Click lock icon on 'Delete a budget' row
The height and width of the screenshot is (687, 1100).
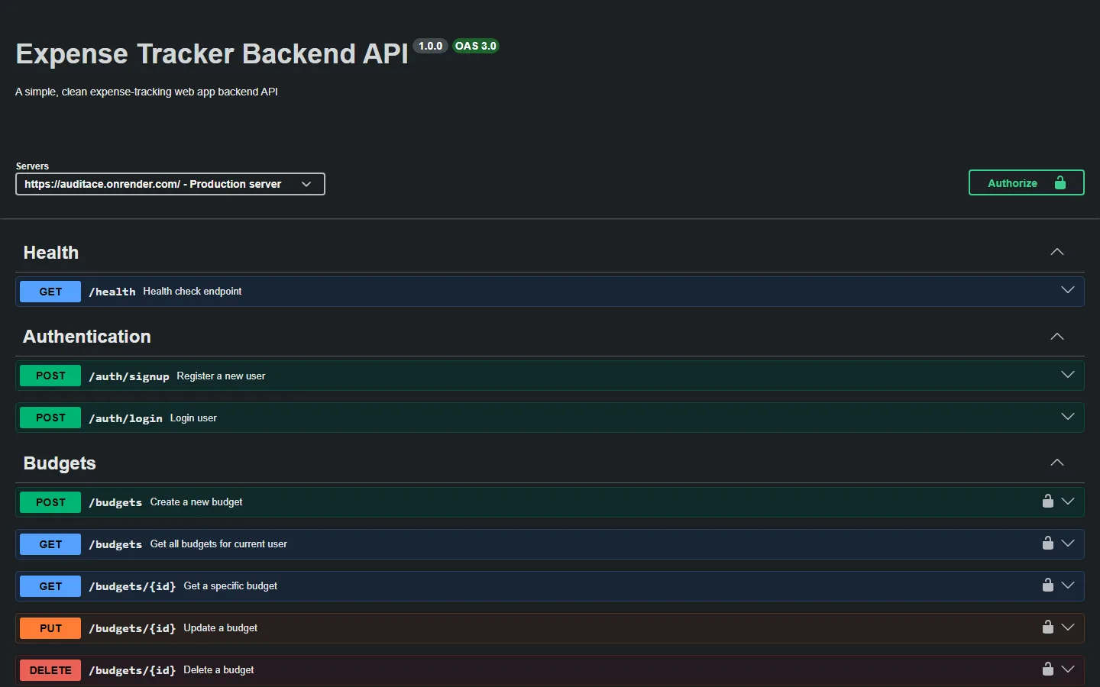1048,669
